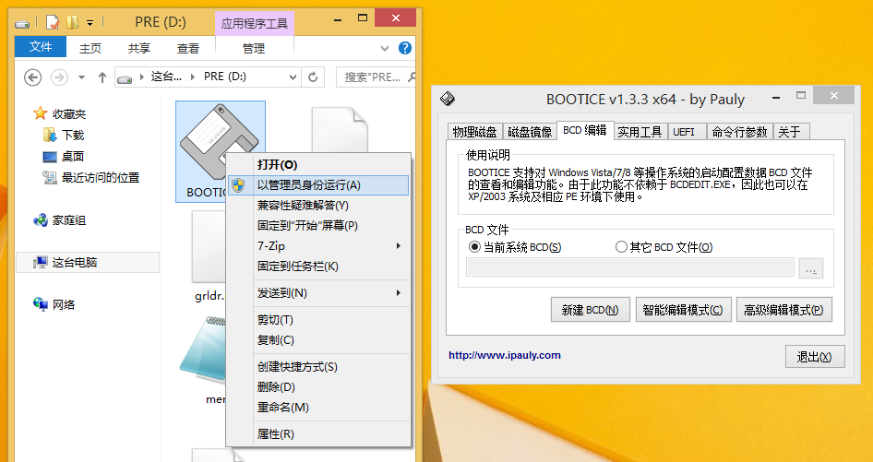Click the UAC shield icon beside 以管理员身份运行
This screenshot has width=873, height=462.
point(238,185)
